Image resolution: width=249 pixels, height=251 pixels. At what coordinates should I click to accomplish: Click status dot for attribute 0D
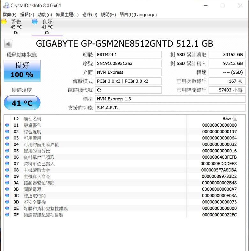(7, 202)
